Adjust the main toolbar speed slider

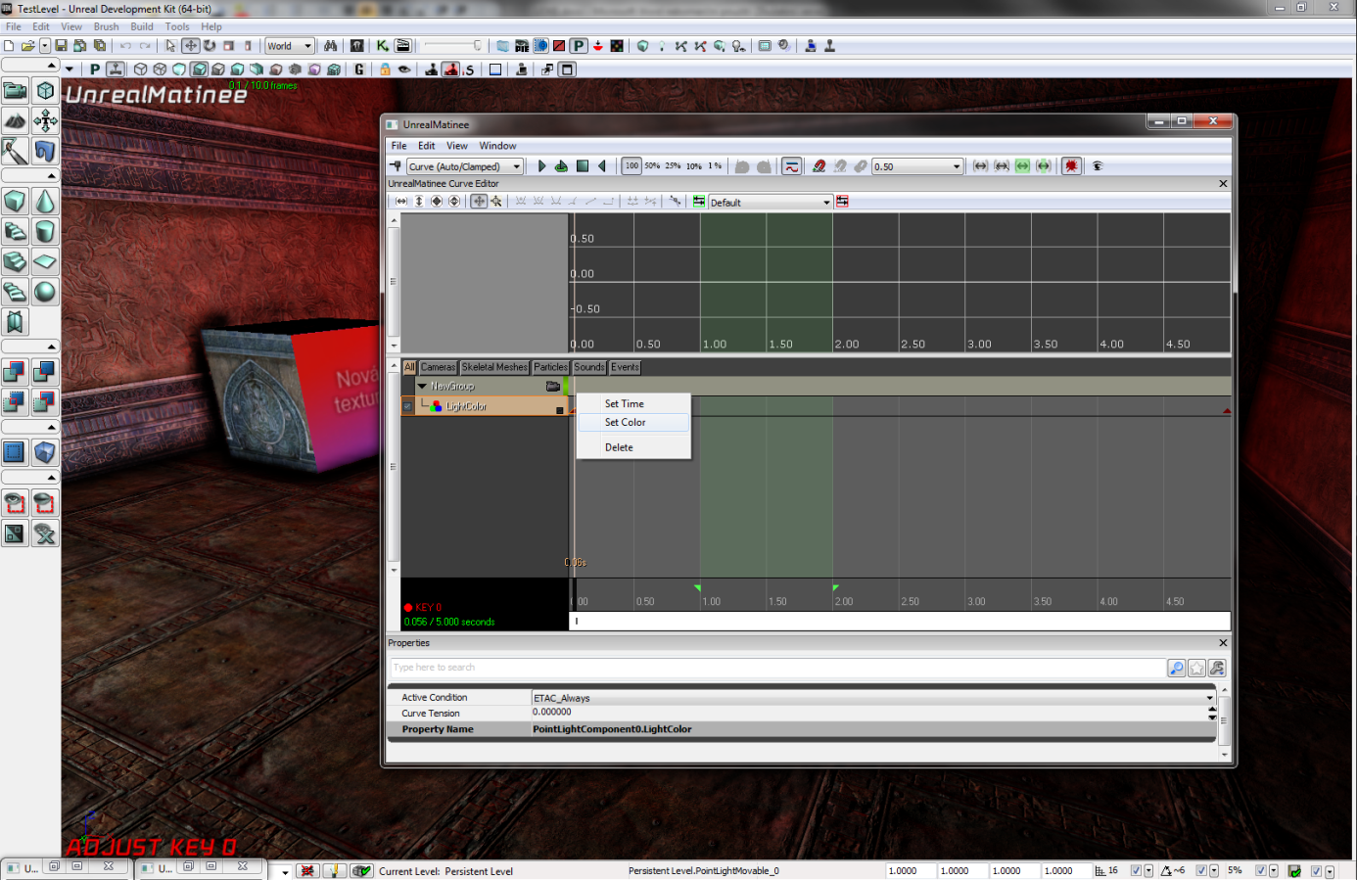[x=451, y=46]
